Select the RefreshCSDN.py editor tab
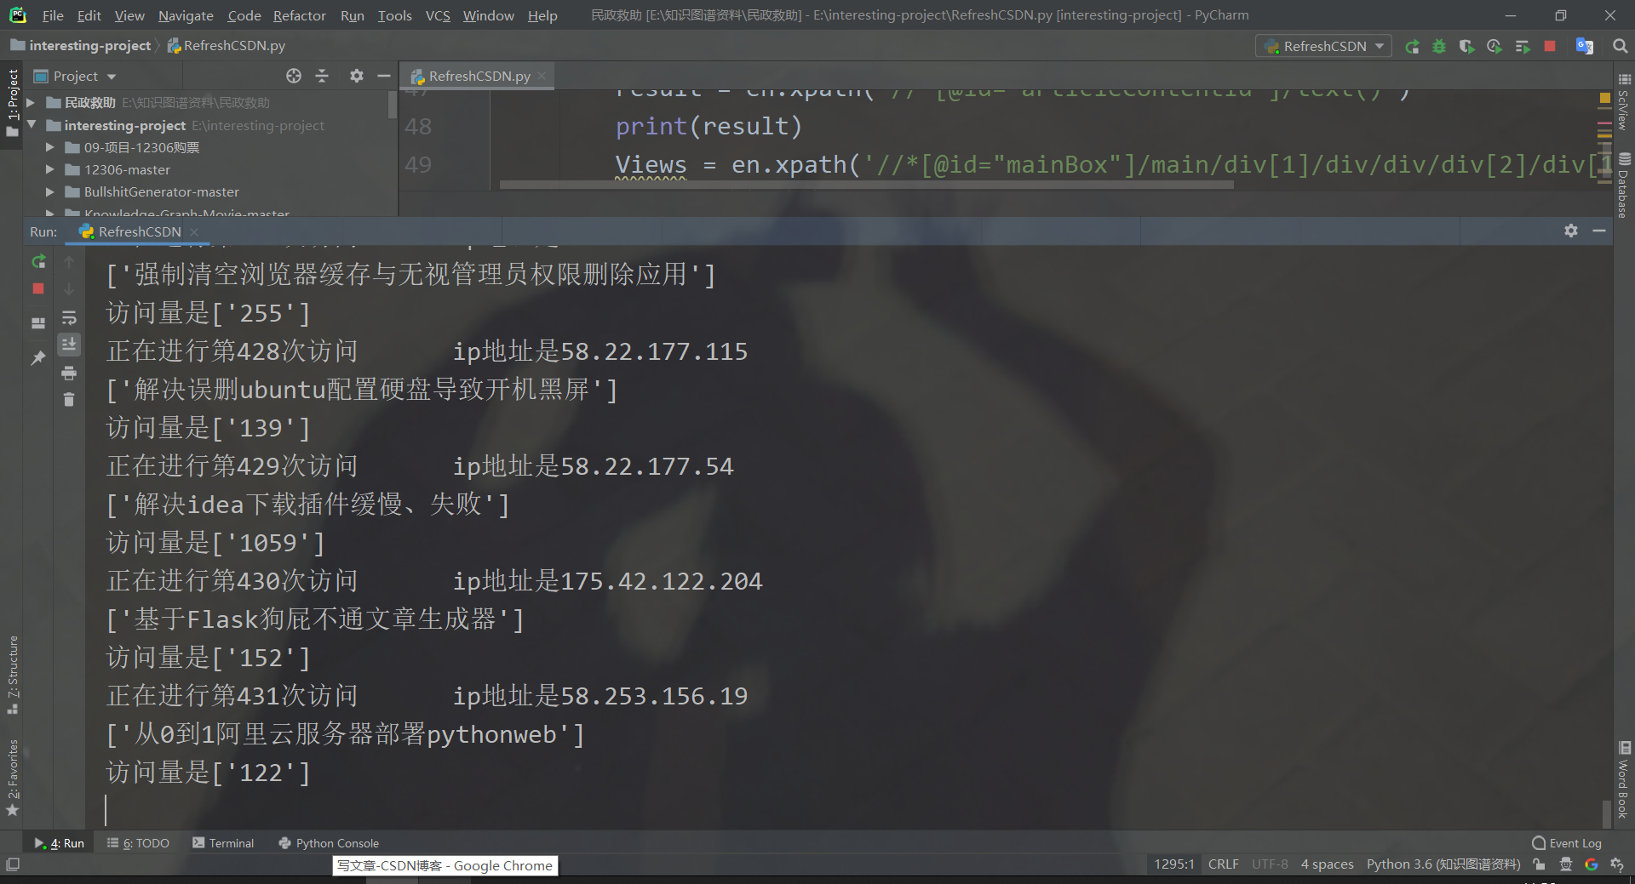The width and height of the screenshot is (1635, 884). tap(477, 76)
